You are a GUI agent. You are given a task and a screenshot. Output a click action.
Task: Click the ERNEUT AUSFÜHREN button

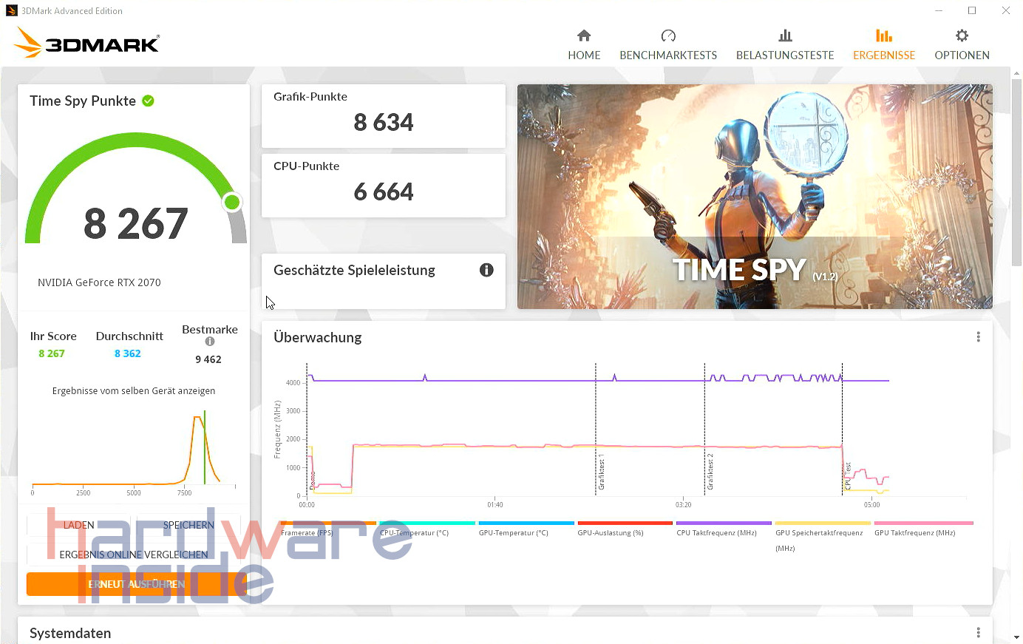tap(136, 584)
